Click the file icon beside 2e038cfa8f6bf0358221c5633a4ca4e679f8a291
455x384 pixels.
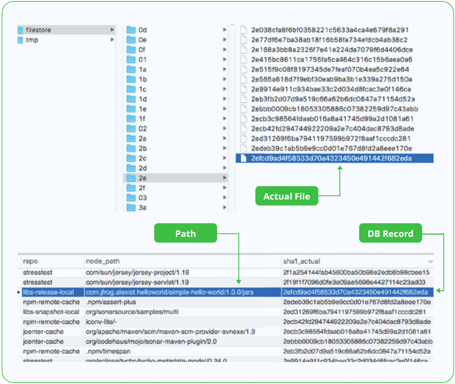243,30
